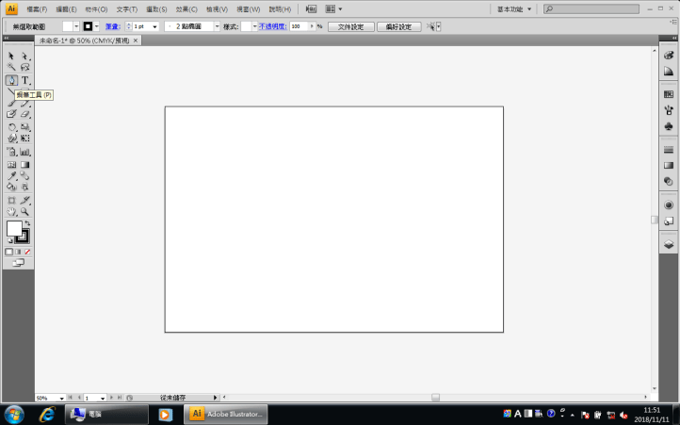This screenshot has height=425, width=680.
Task: Reset to default fill and stroke
Action: point(9,241)
